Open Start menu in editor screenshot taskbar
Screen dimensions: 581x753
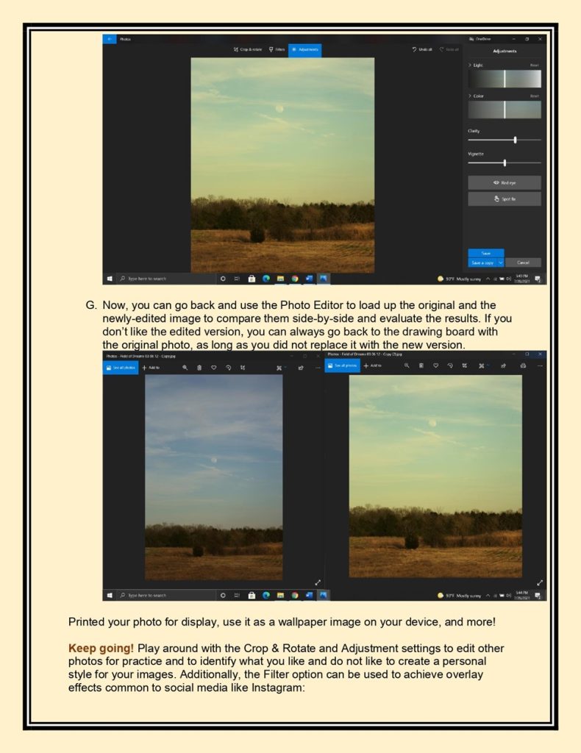click(x=110, y=279)
